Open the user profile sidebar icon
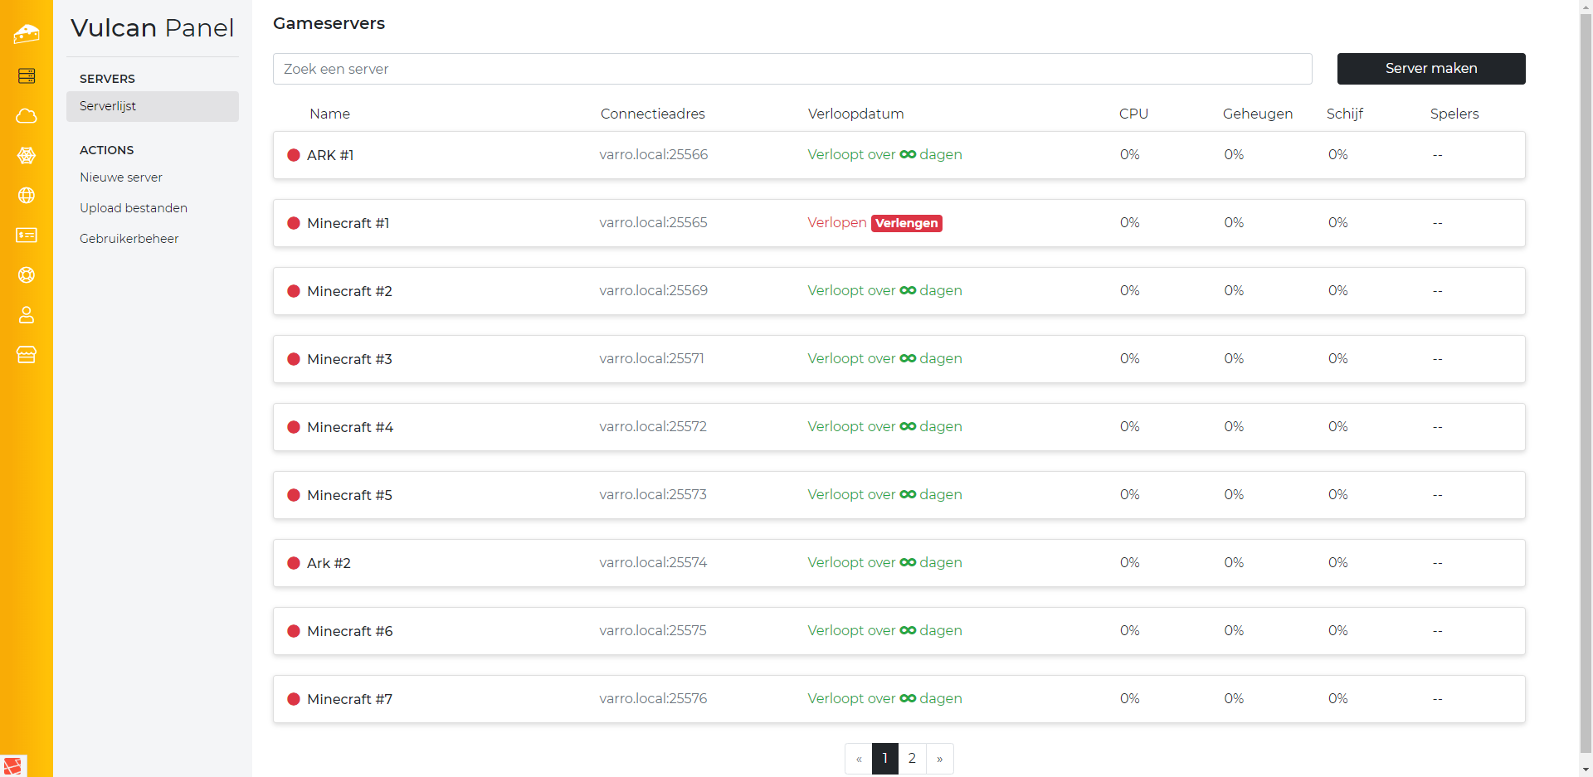Viewport: 1593px width, 777px height. click(x=27, y=315)
